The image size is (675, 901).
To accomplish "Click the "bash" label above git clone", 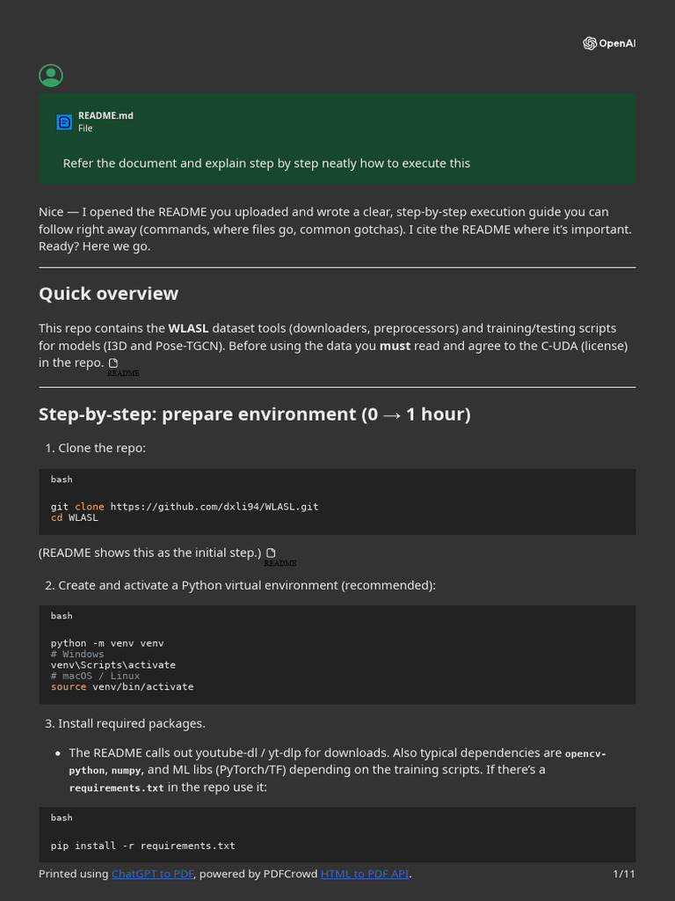I will pyautogui.click(x=62, y=480).
